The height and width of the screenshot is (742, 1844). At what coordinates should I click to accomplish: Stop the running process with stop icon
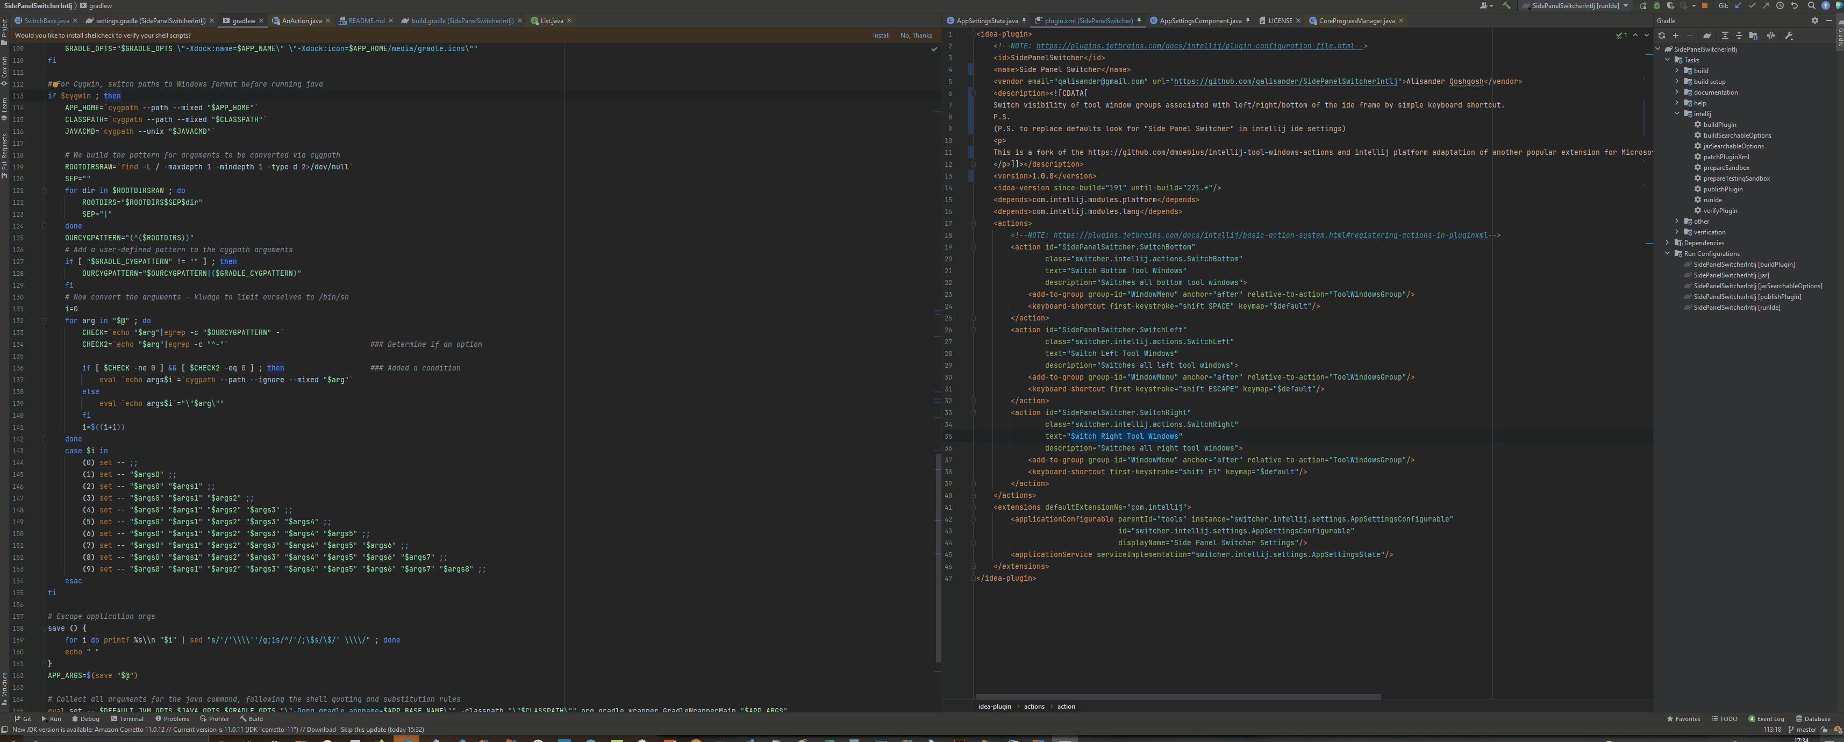pos(1704,6)
